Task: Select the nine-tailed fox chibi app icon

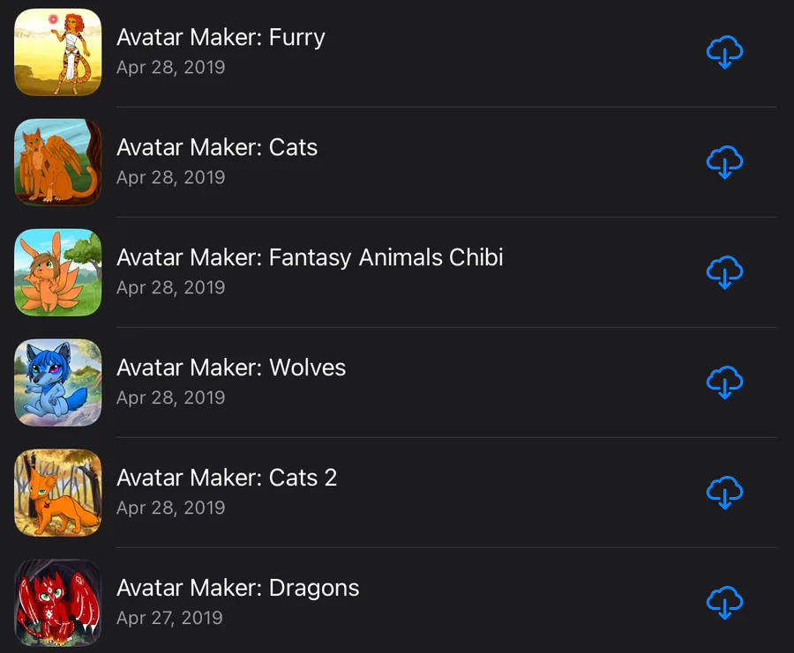Action: tap(57, 272)
